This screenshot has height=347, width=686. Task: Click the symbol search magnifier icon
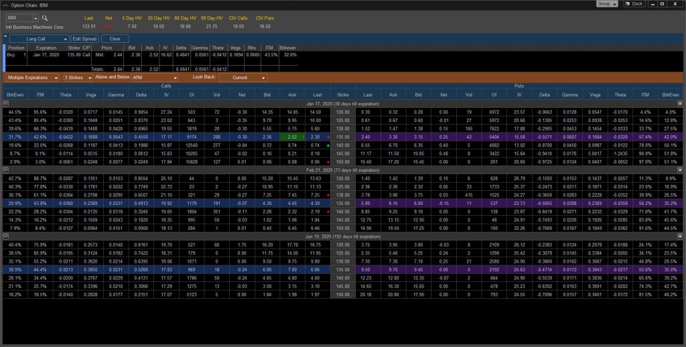[45, 17]
